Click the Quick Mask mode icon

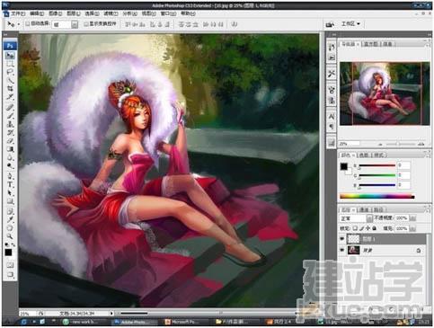[x=10, y=265]
